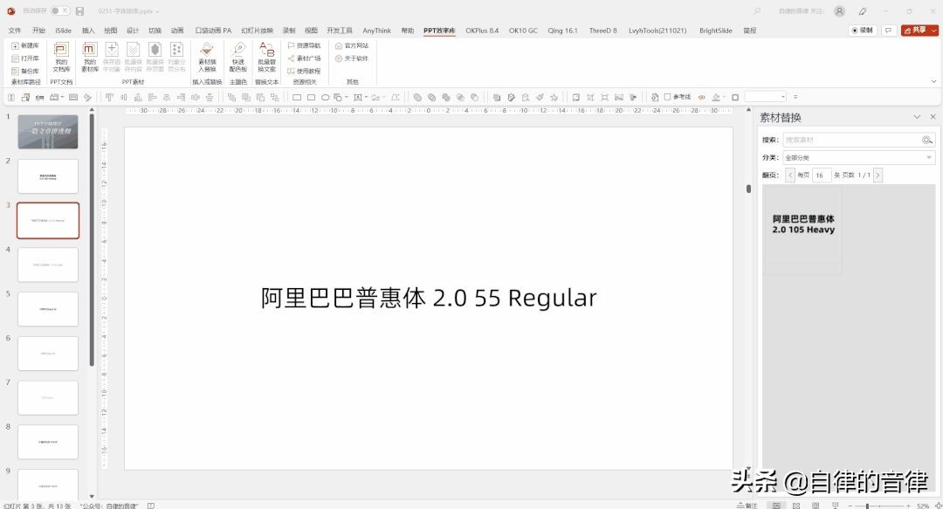Enable the 参考线 guides checkbox

point(668,97)
